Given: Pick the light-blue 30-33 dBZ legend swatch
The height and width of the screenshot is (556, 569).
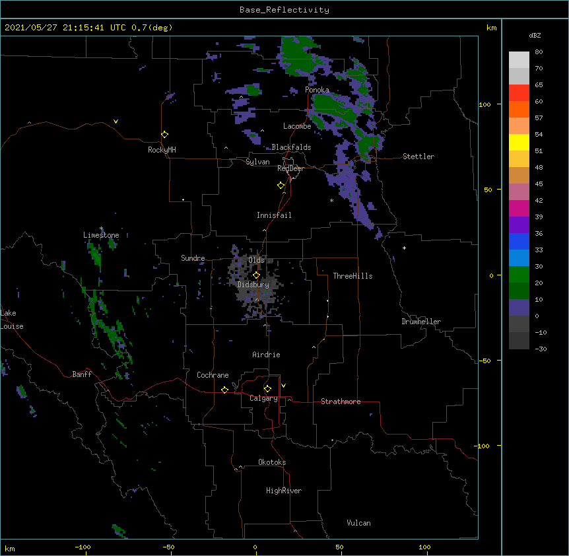Looking at the screenshot, I should (519, 258).
